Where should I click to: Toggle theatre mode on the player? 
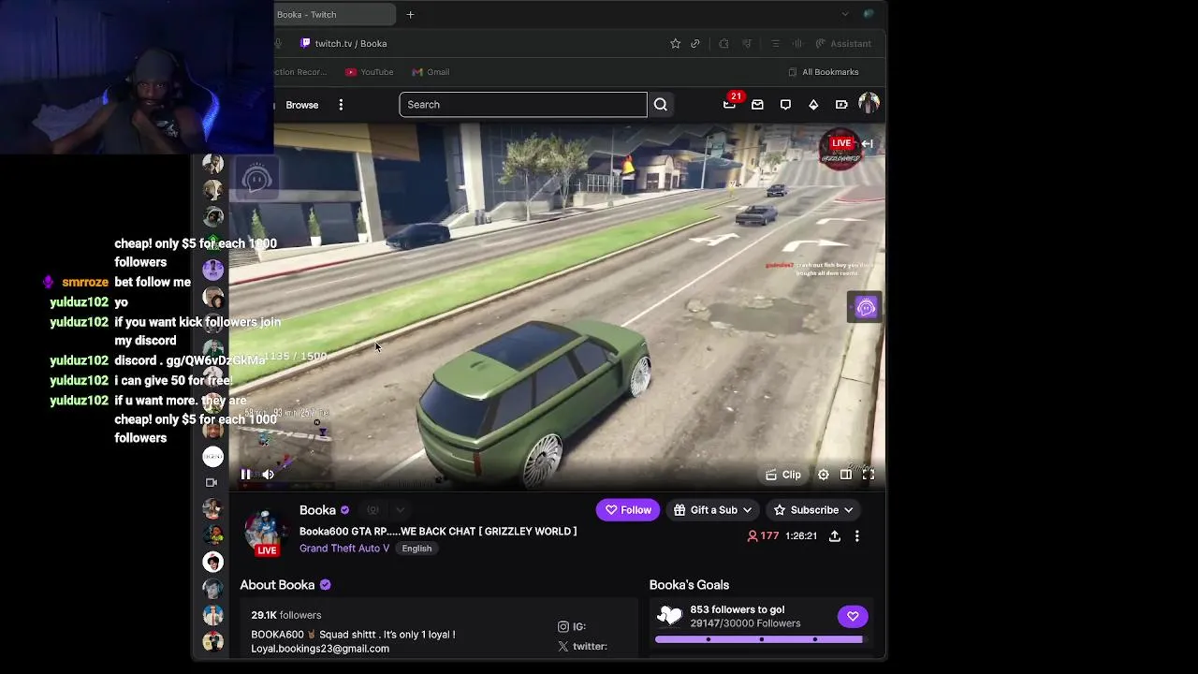pyautogui.click(x=846, y=475)
